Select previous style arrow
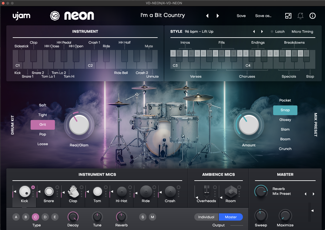Screen dimensions: 325x230 (x=254, y=32)
